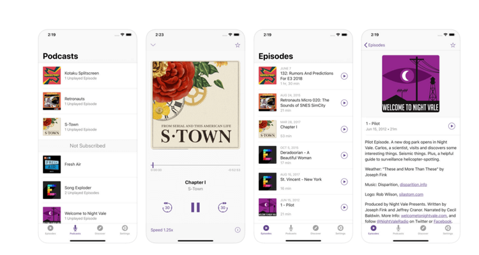Viewport: 479px width, 255px height.
Task: Open St. Vincent - New York episode title
Action: [x=301, y=179]
